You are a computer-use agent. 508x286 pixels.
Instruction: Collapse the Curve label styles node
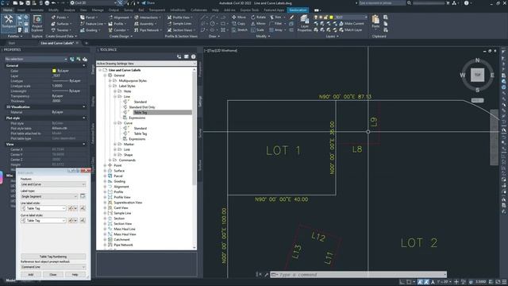115,123
